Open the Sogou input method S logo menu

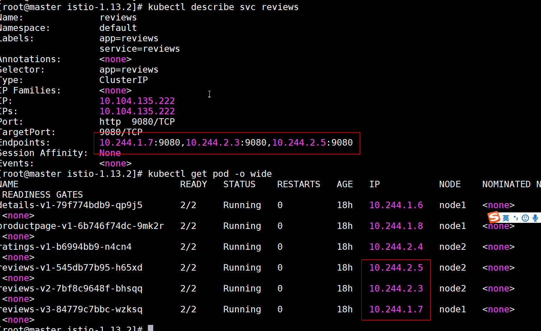pyautogui.click(x=494, y=217)
